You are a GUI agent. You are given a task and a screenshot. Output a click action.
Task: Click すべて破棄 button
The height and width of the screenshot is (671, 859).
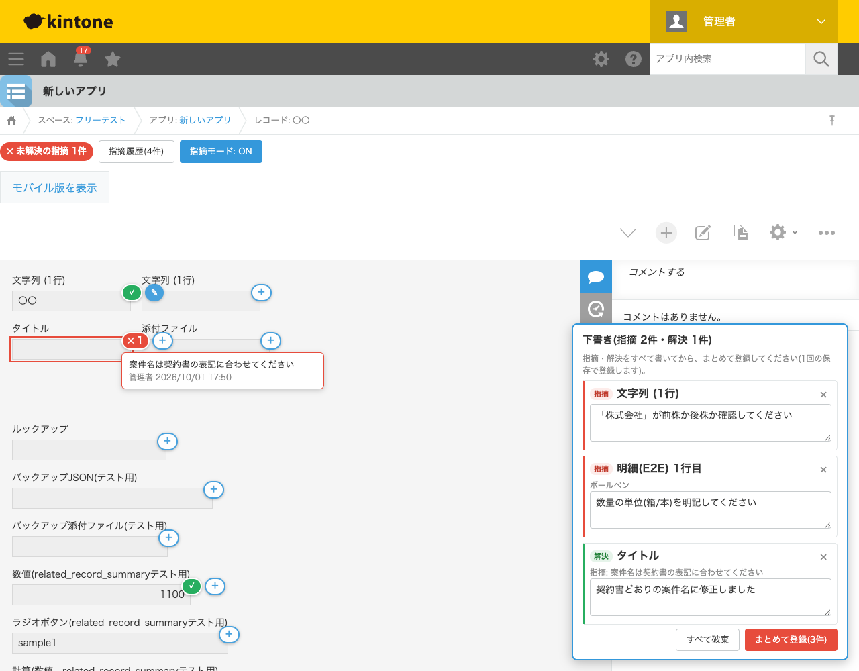[708, 639]
